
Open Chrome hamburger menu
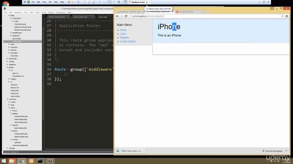[x=287, y=16]
